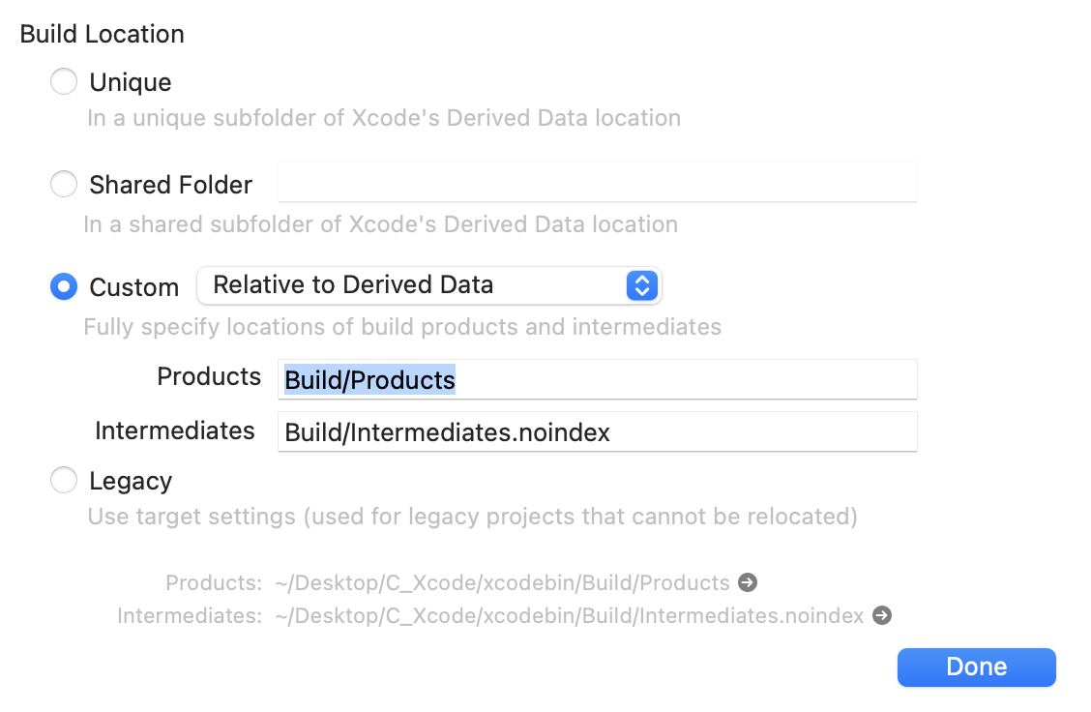Click the Products label left of its field
This screenshot has width=1091, height=712.
209,377
